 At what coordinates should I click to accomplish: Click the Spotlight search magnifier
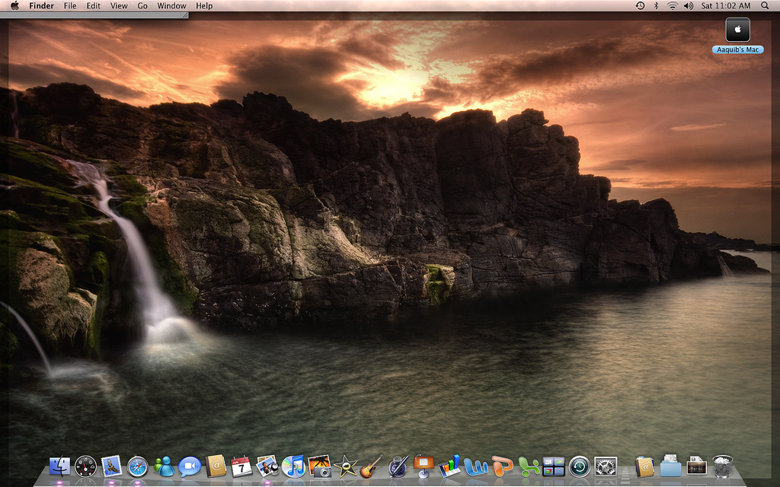click(x=765, y=5)
